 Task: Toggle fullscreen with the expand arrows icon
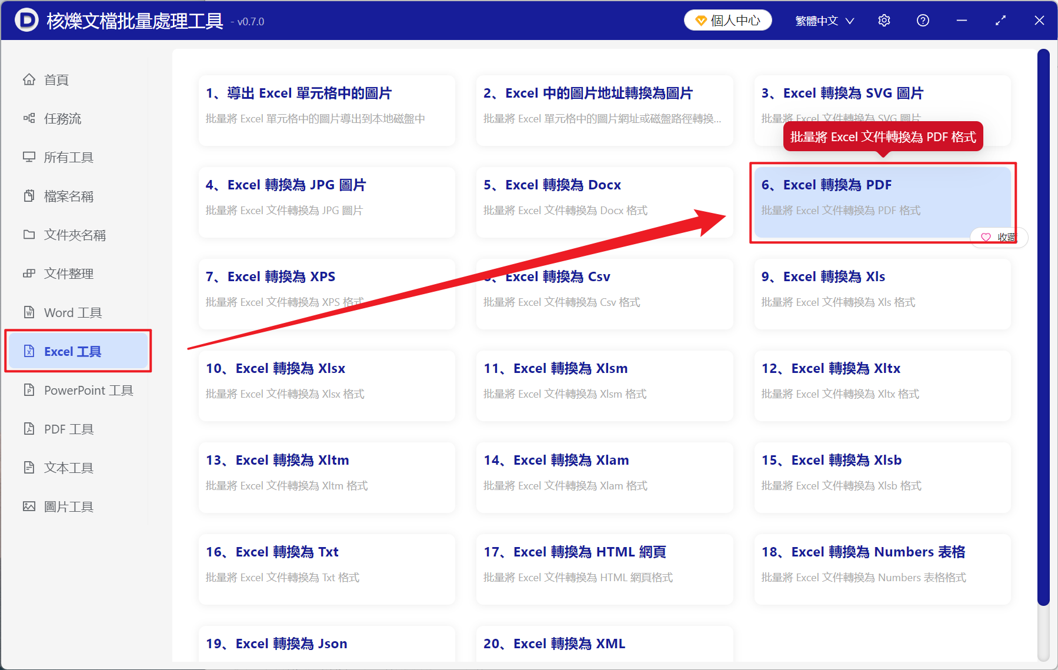(x=1000, y=21)
